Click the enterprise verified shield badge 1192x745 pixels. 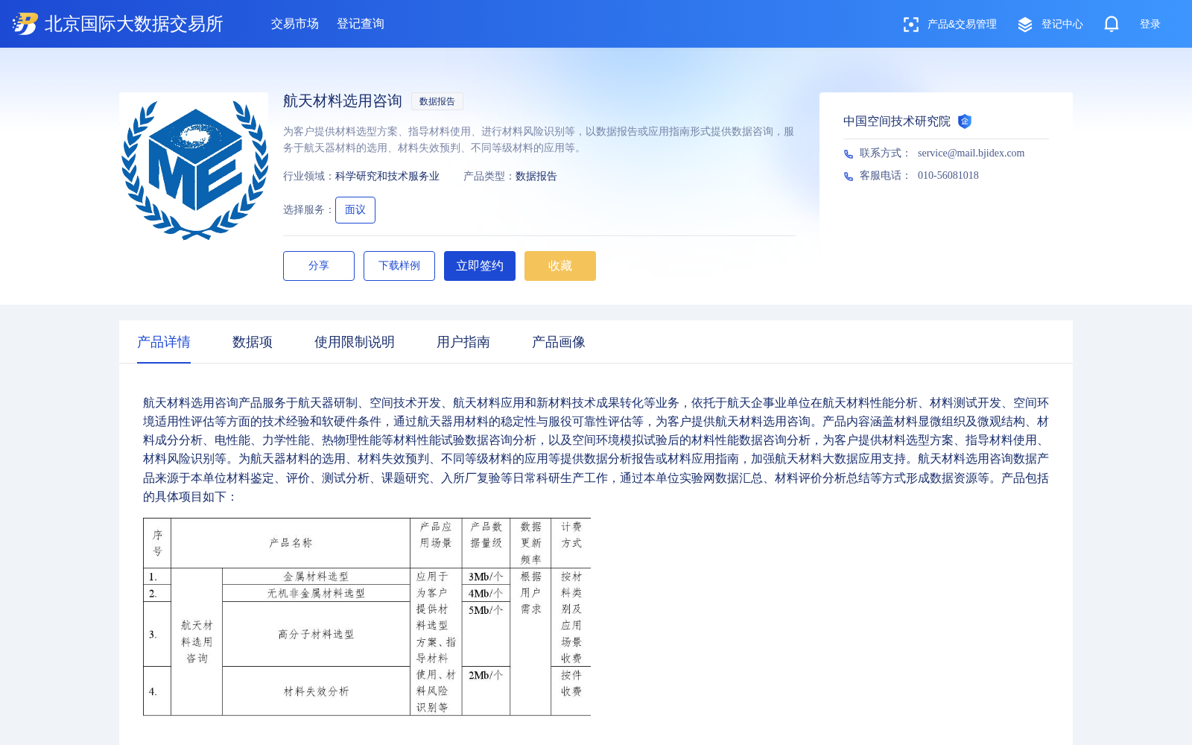point(965,121)
